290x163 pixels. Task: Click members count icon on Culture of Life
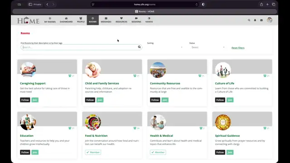point(265,76)
